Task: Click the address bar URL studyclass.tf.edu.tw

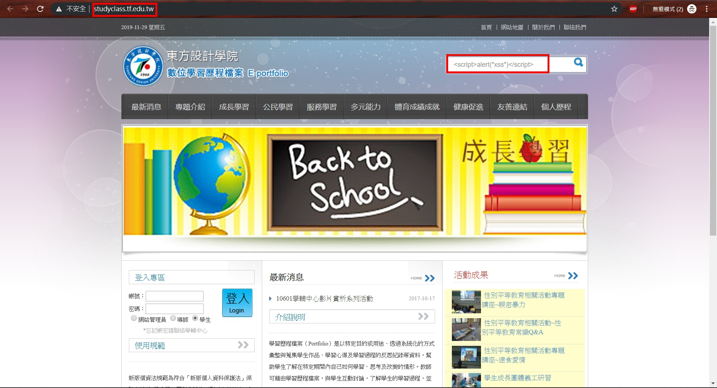Action: 124,9
